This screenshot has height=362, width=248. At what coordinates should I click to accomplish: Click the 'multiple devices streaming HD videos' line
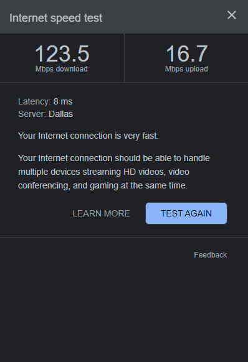click(x=103, y=172)
